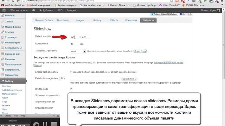Click the slideshow height field 240
The height and width of the screenshot is (126, 225).
[x=85, y=37]
